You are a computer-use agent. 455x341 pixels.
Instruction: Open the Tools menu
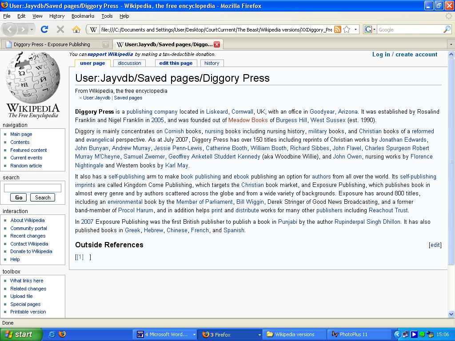[x=107, y=16]
